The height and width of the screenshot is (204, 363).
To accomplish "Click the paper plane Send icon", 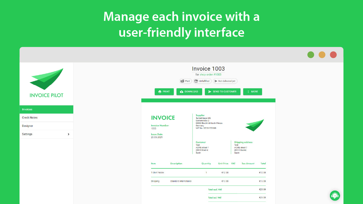I will point(210,92).
